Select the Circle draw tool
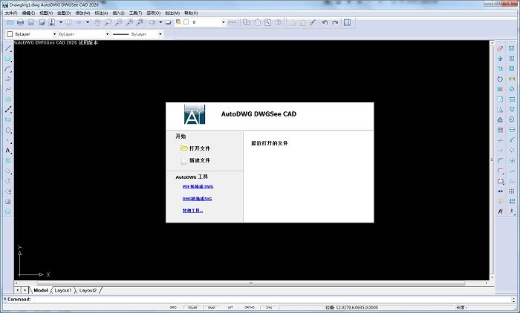The width and height of the screenshot is (520, 313). pyautogui.click(x=8, y=59)
